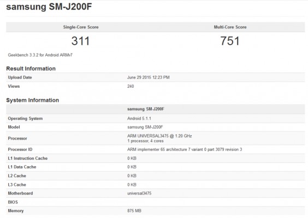Click the L1 Data Cache '0 KB' value

[x=132, y=167]
